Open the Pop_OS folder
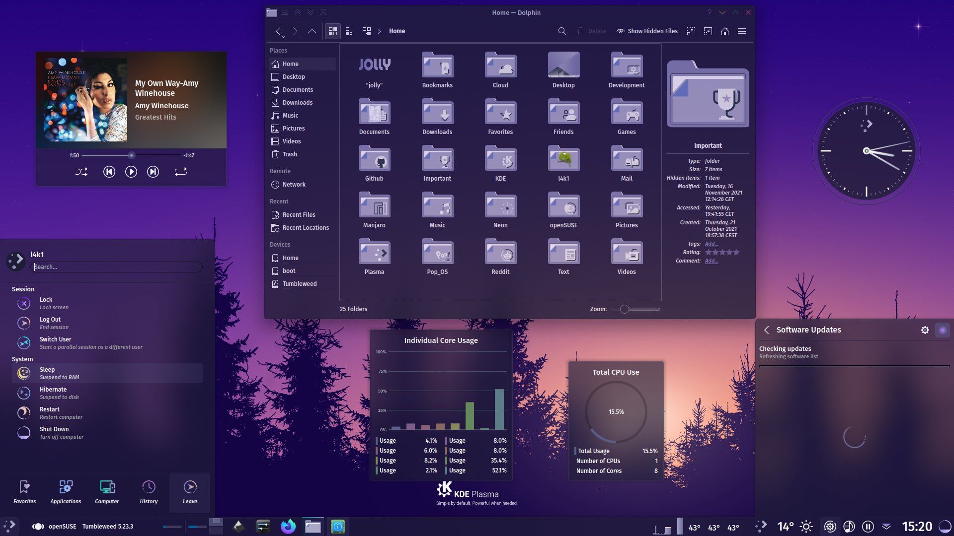This screenshot has height=536, width=954. pyautogui.click(x=437, y=257)
